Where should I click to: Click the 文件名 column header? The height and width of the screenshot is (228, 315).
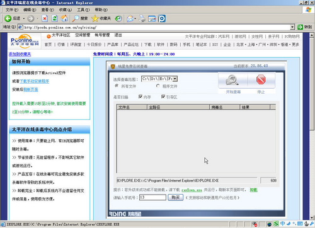click(132, 107)
